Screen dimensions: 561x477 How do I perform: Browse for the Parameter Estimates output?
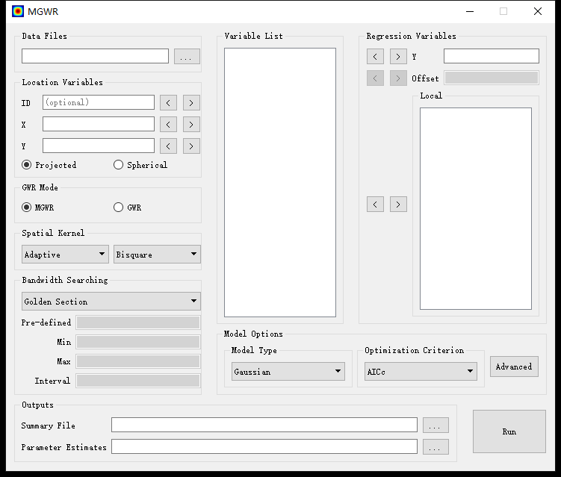[x=436, y=446]
